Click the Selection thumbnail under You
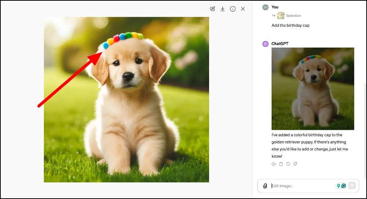 click(281, 15)
